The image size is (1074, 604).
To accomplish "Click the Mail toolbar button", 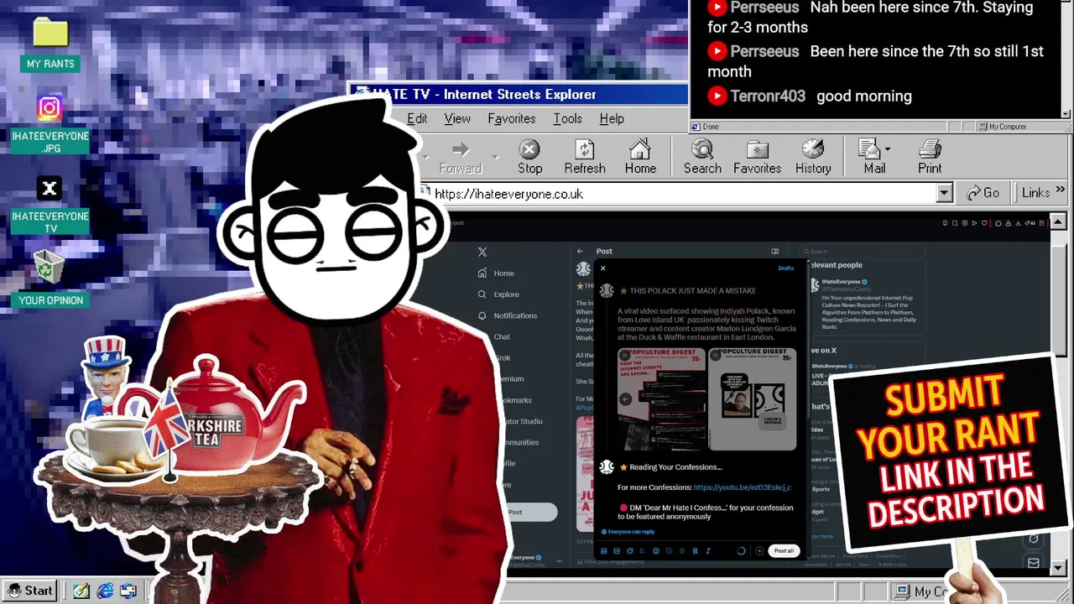I will (x=873, y=157).
